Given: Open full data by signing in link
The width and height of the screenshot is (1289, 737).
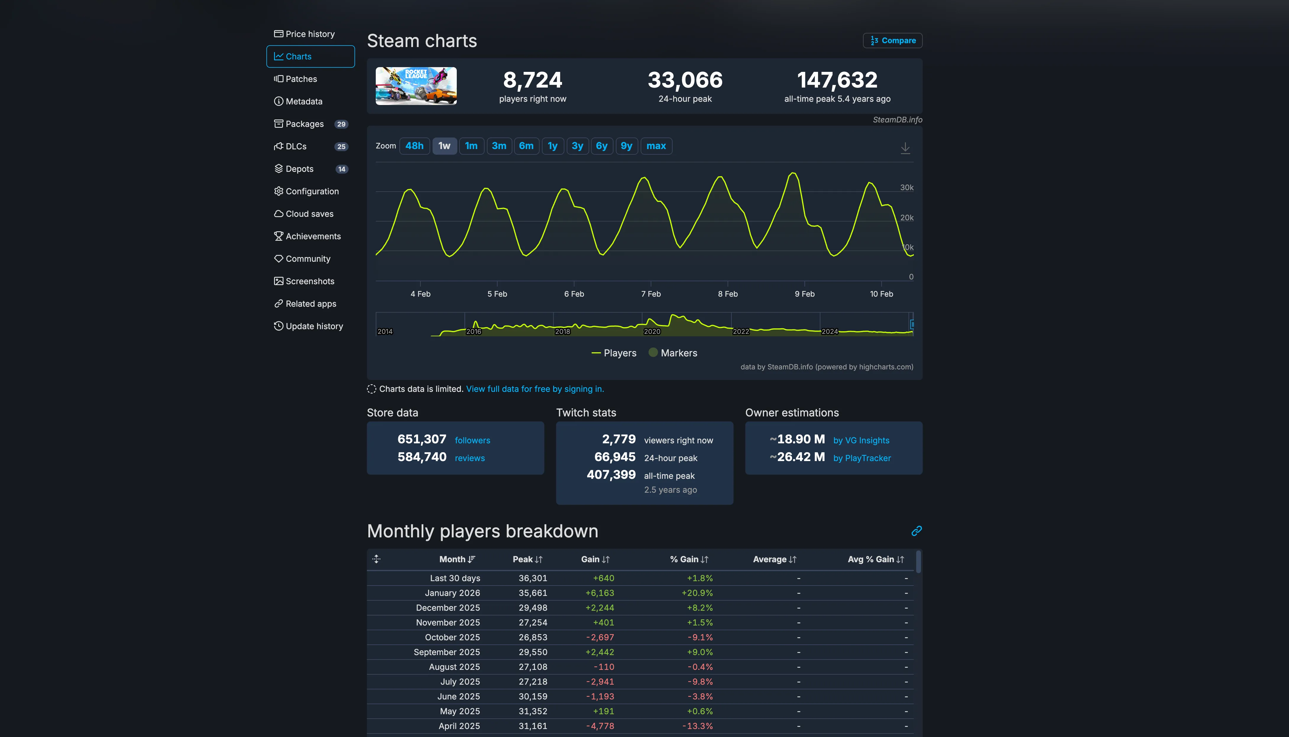Looking at the screenshot, I should point(535,389).
